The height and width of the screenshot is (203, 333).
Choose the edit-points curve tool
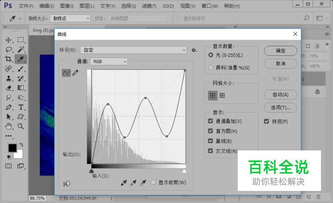tap(66, 73)
